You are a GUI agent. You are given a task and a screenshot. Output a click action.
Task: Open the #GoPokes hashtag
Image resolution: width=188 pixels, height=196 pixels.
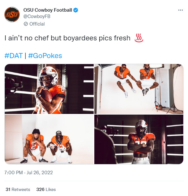pyautogui.click(x=45, y=56)
